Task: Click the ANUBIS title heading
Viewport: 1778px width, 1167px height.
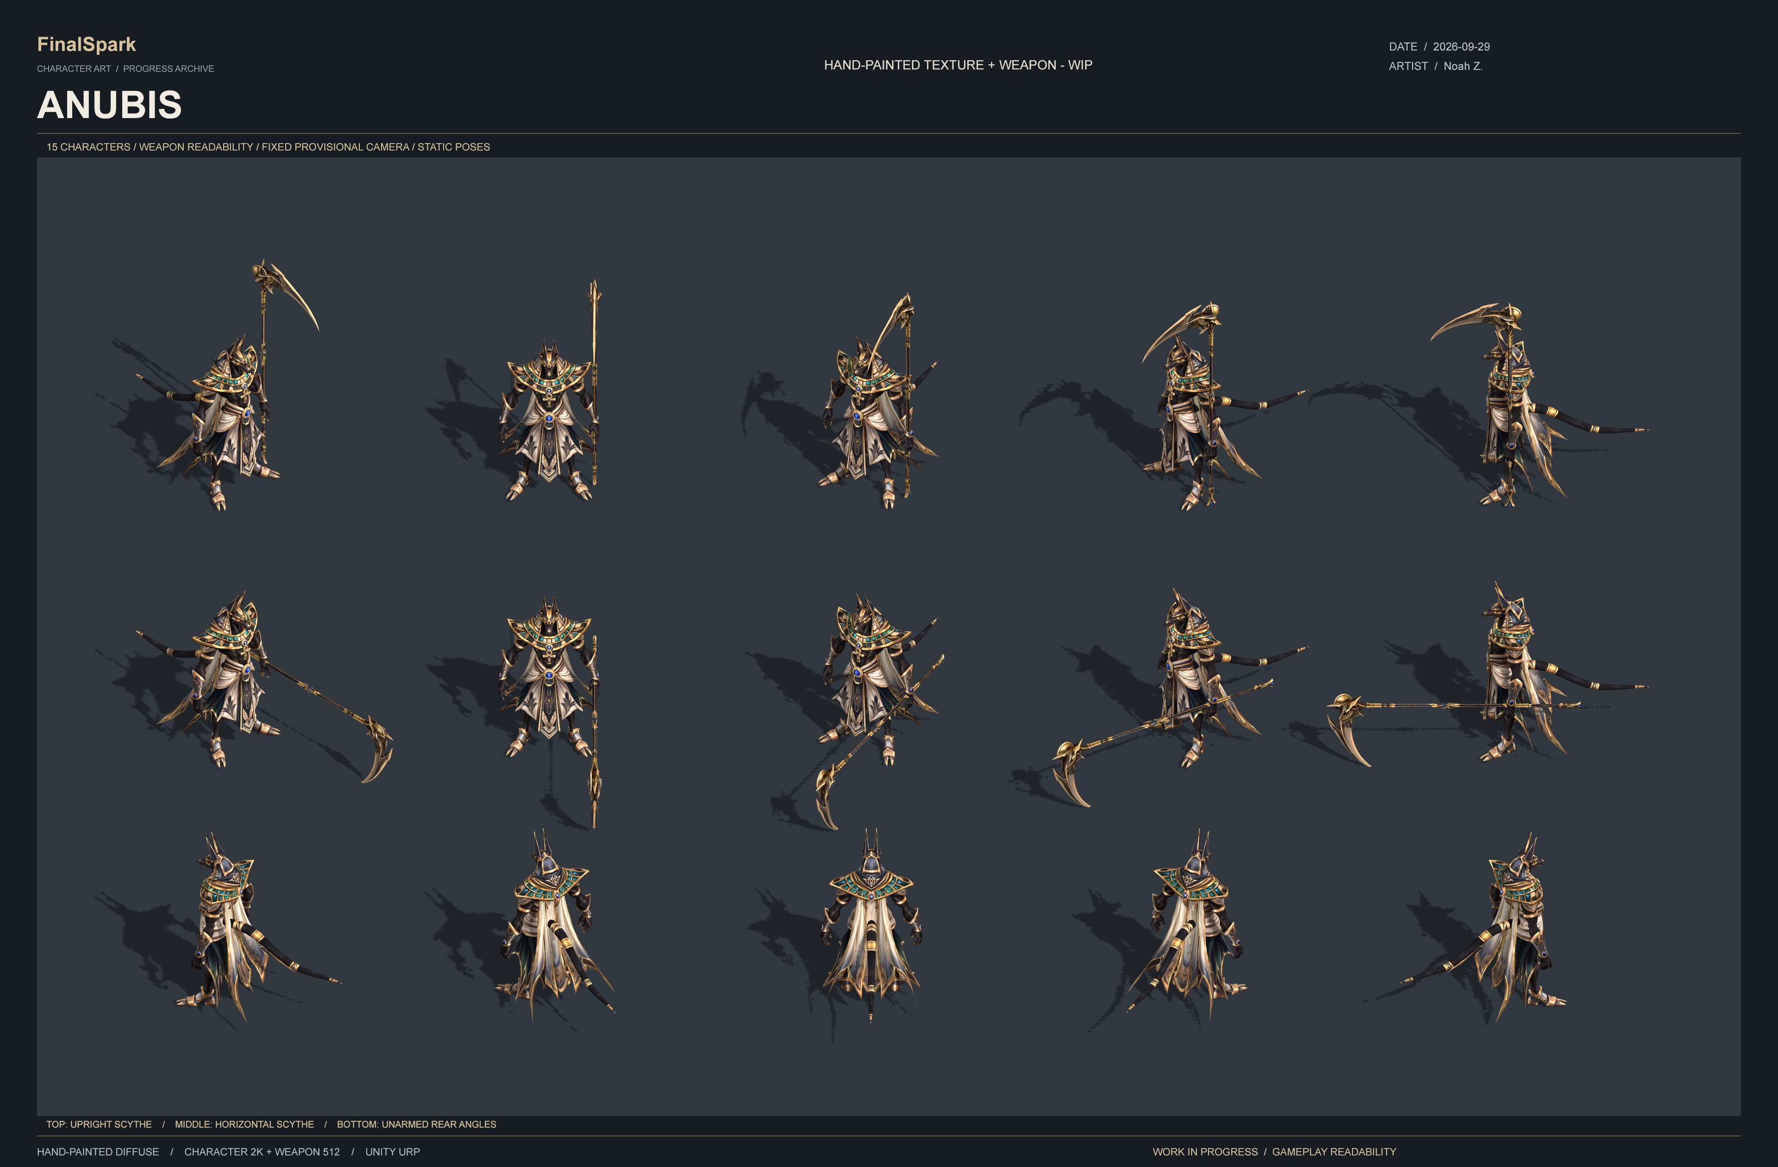Action: pos(110,105)
